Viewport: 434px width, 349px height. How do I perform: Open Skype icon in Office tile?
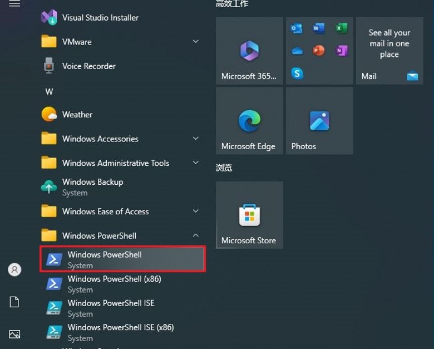pos(297,73)
